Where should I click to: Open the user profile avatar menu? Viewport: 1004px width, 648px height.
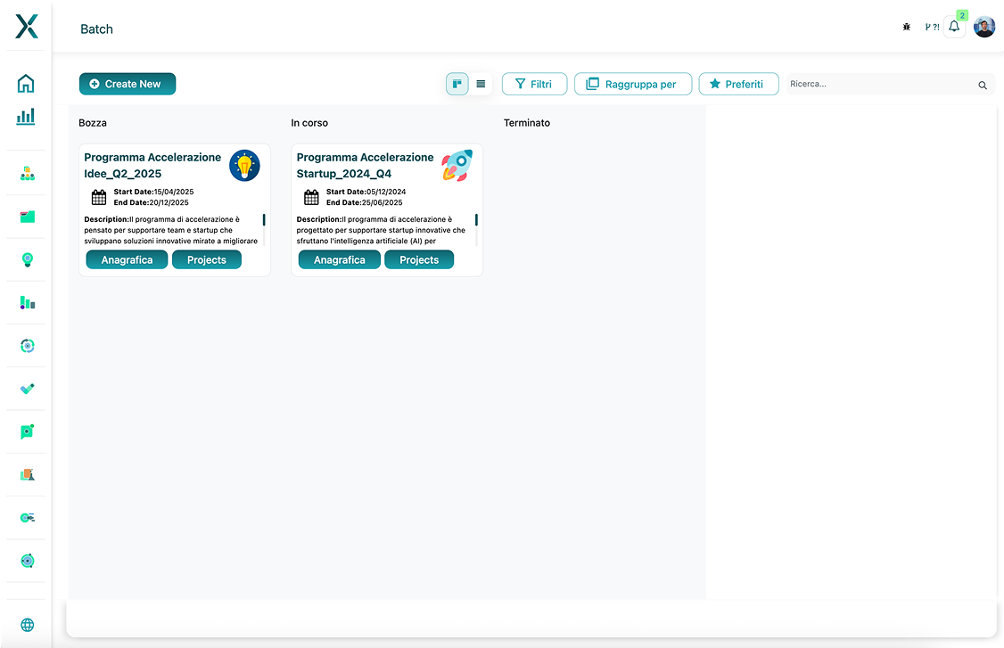tap(984, 27)
